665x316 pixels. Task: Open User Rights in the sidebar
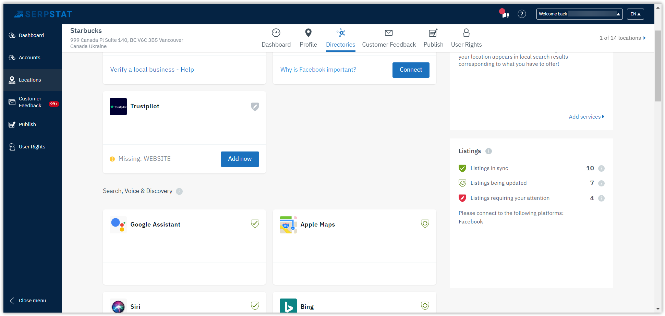pyautogui.click(x=33, y=147)
